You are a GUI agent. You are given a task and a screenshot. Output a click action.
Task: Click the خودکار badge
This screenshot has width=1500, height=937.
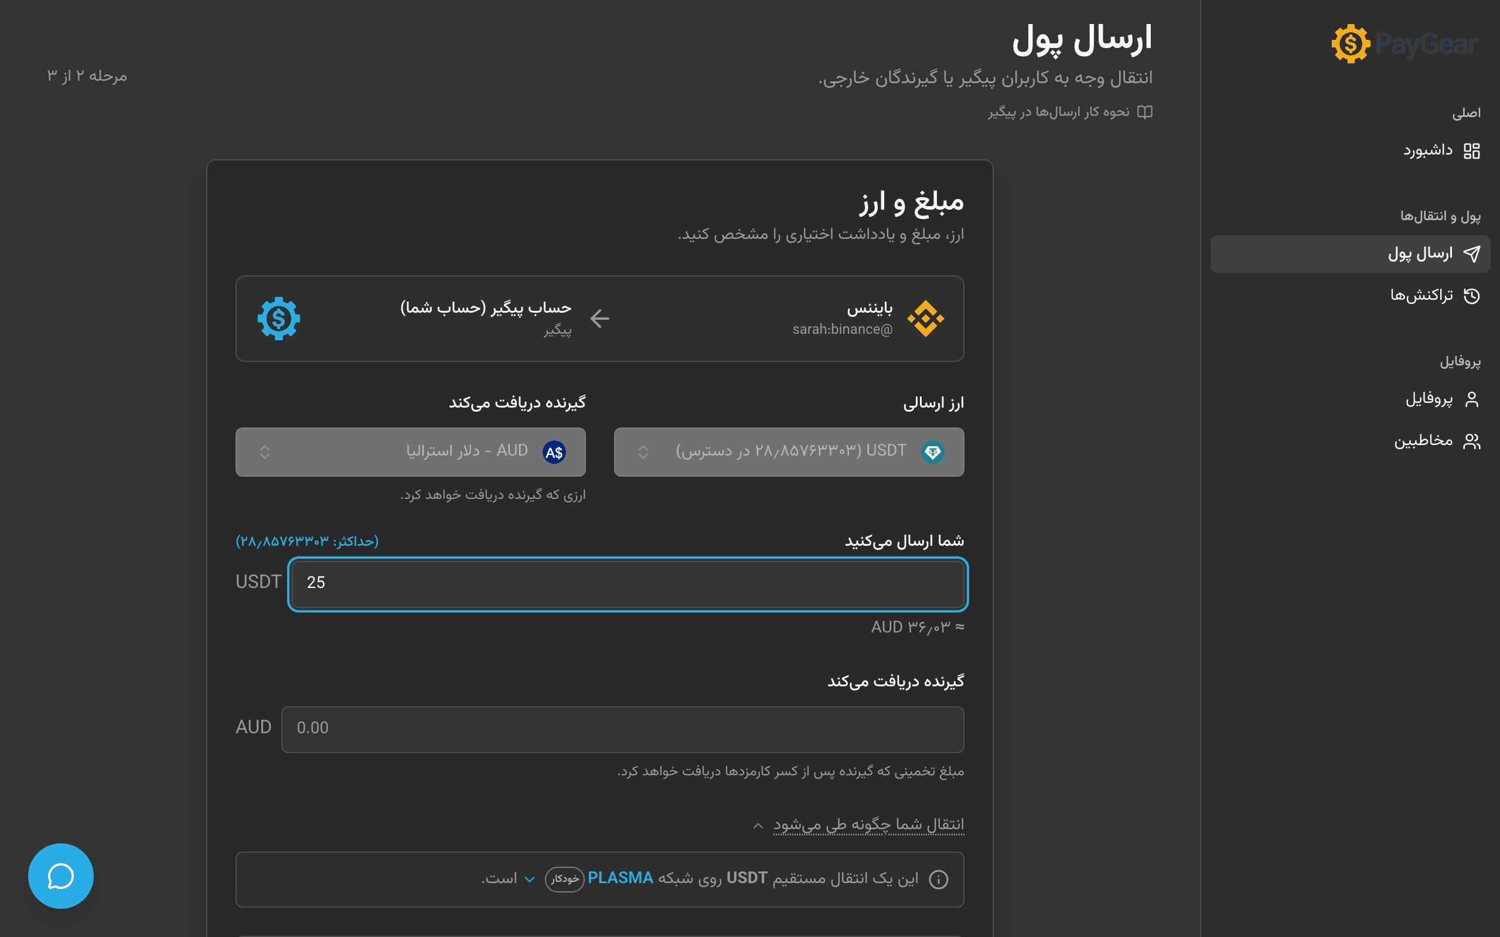[x=565, y=880]
